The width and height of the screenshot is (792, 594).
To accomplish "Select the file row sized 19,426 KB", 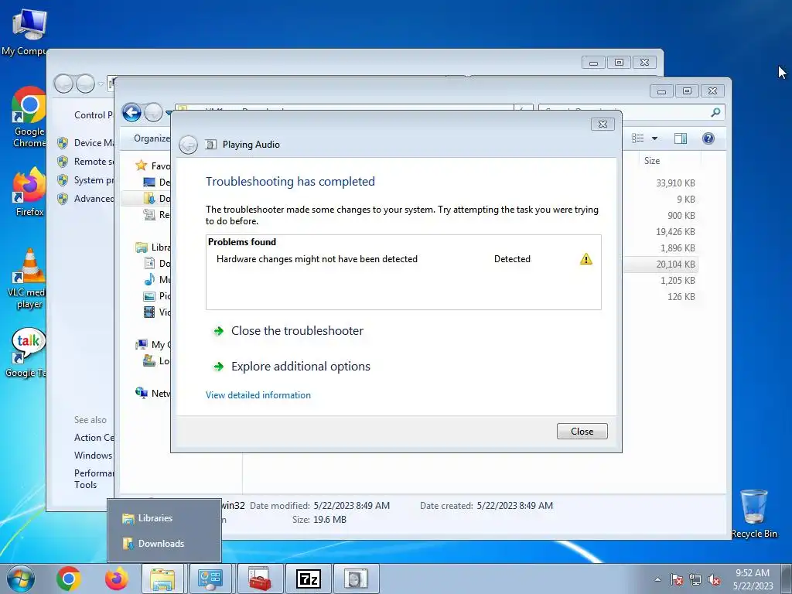I will (x=674, y=232).
